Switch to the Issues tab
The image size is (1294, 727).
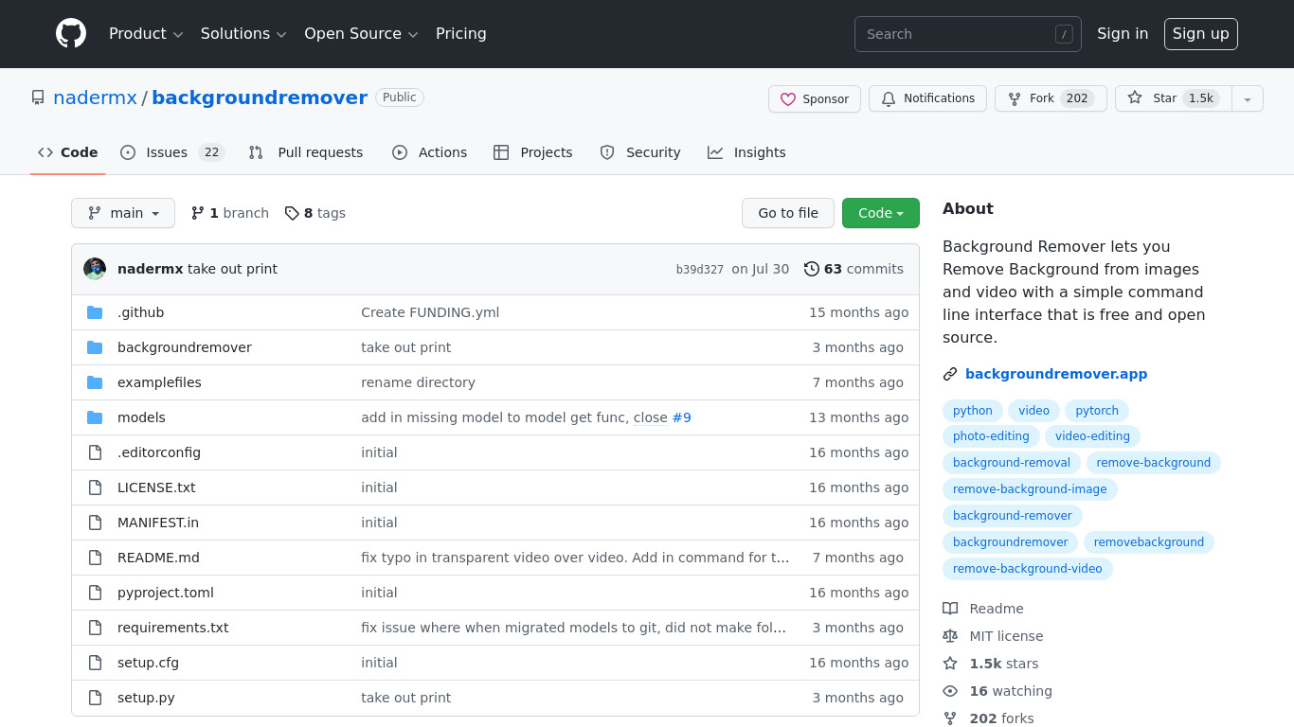(x=171, y=152)
